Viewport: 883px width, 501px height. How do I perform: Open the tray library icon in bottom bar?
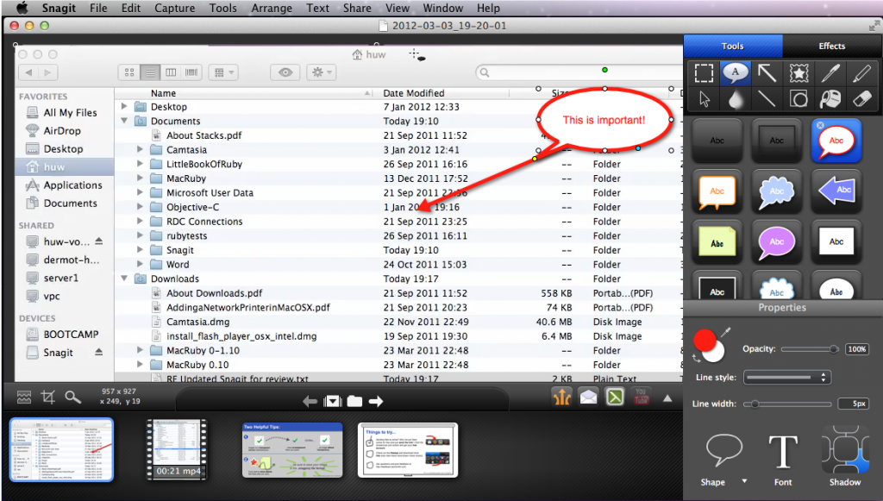tap(24, 398)
